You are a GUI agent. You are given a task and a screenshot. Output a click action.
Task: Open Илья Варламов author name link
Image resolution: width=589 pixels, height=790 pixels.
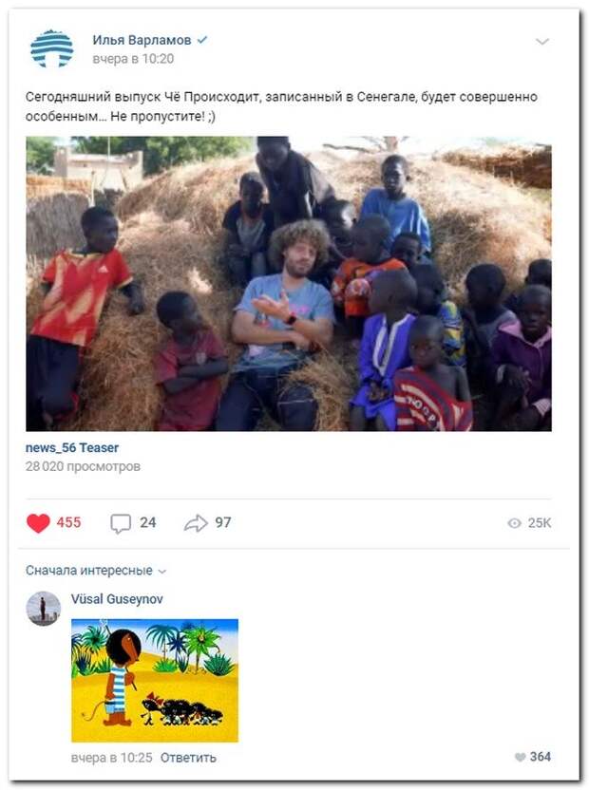[x=142, y=40]
